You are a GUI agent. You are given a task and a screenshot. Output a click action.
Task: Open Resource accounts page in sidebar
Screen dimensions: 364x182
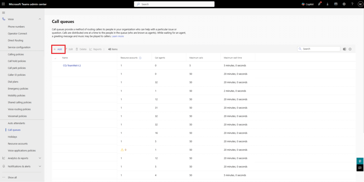[17, 144]
